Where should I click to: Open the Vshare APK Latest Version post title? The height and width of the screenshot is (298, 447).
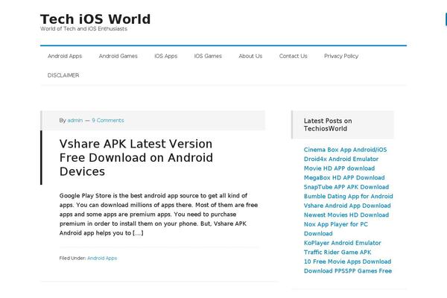click(x=136, y=157)
